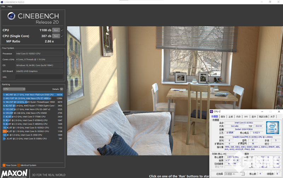Select ranking row Intel Core i7-7700K CPU
The image size is (283, 178).
click(x=33, y=117)
